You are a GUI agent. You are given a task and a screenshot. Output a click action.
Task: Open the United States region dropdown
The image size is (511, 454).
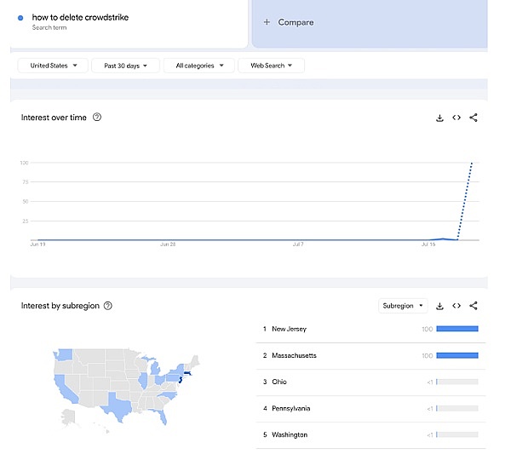(53, 66)
